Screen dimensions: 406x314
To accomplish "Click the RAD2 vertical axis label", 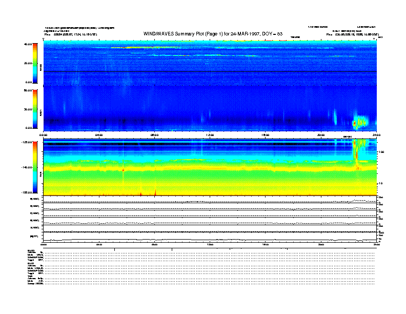I will (x=40, y=67).
